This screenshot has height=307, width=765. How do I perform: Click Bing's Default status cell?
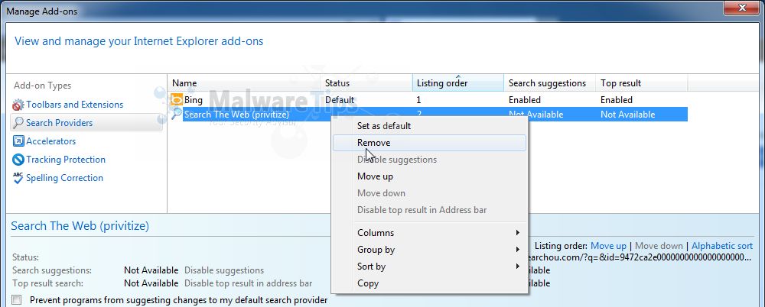340,100
